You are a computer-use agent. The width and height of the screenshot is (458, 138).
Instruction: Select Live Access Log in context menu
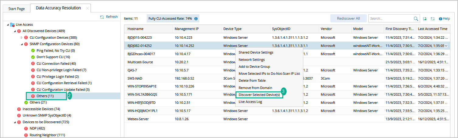[x=250, y=102]
